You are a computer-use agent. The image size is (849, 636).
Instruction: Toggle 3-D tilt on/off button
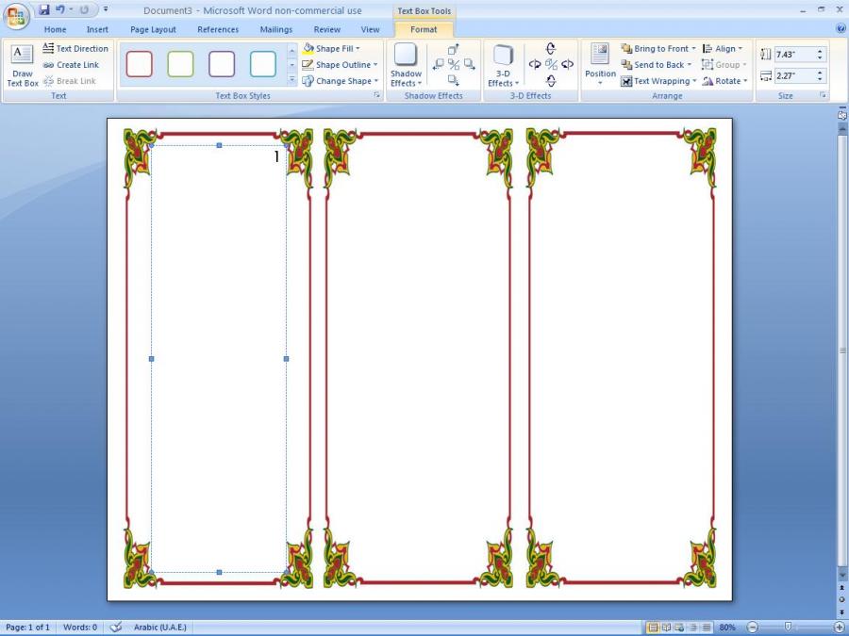point(551,65)
